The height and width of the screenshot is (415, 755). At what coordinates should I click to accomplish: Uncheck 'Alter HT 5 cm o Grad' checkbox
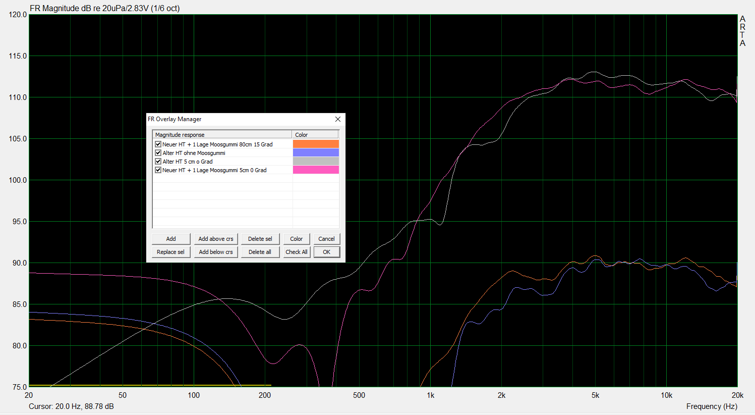[x=158, y=162]
